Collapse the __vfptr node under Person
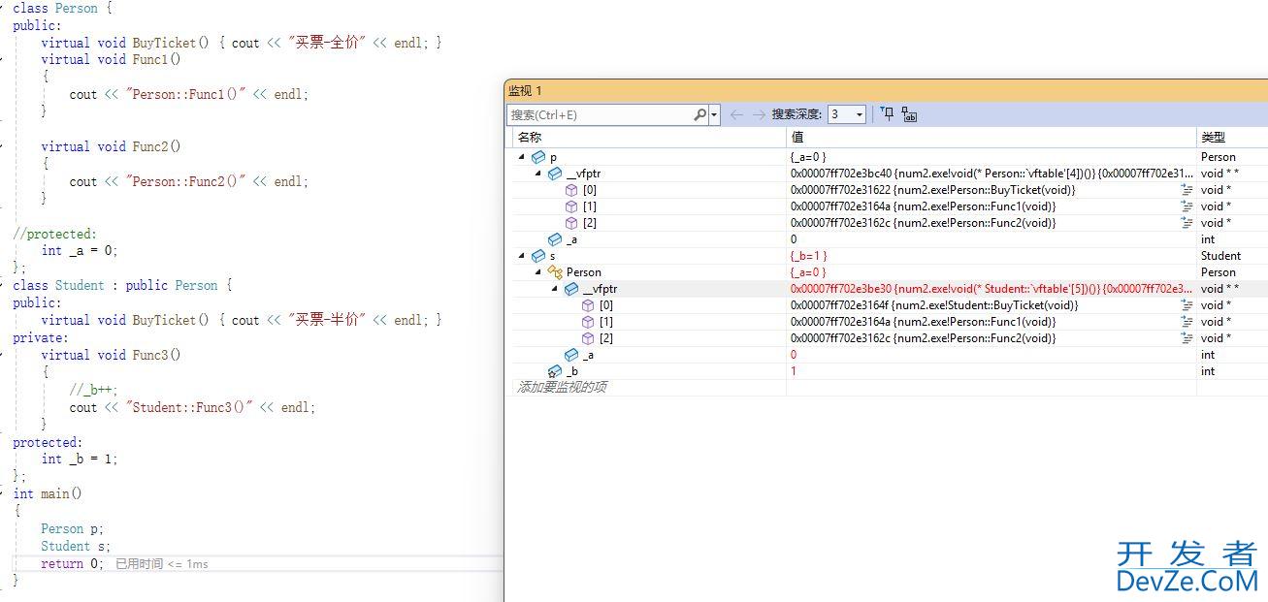 (x=555, y=289)
